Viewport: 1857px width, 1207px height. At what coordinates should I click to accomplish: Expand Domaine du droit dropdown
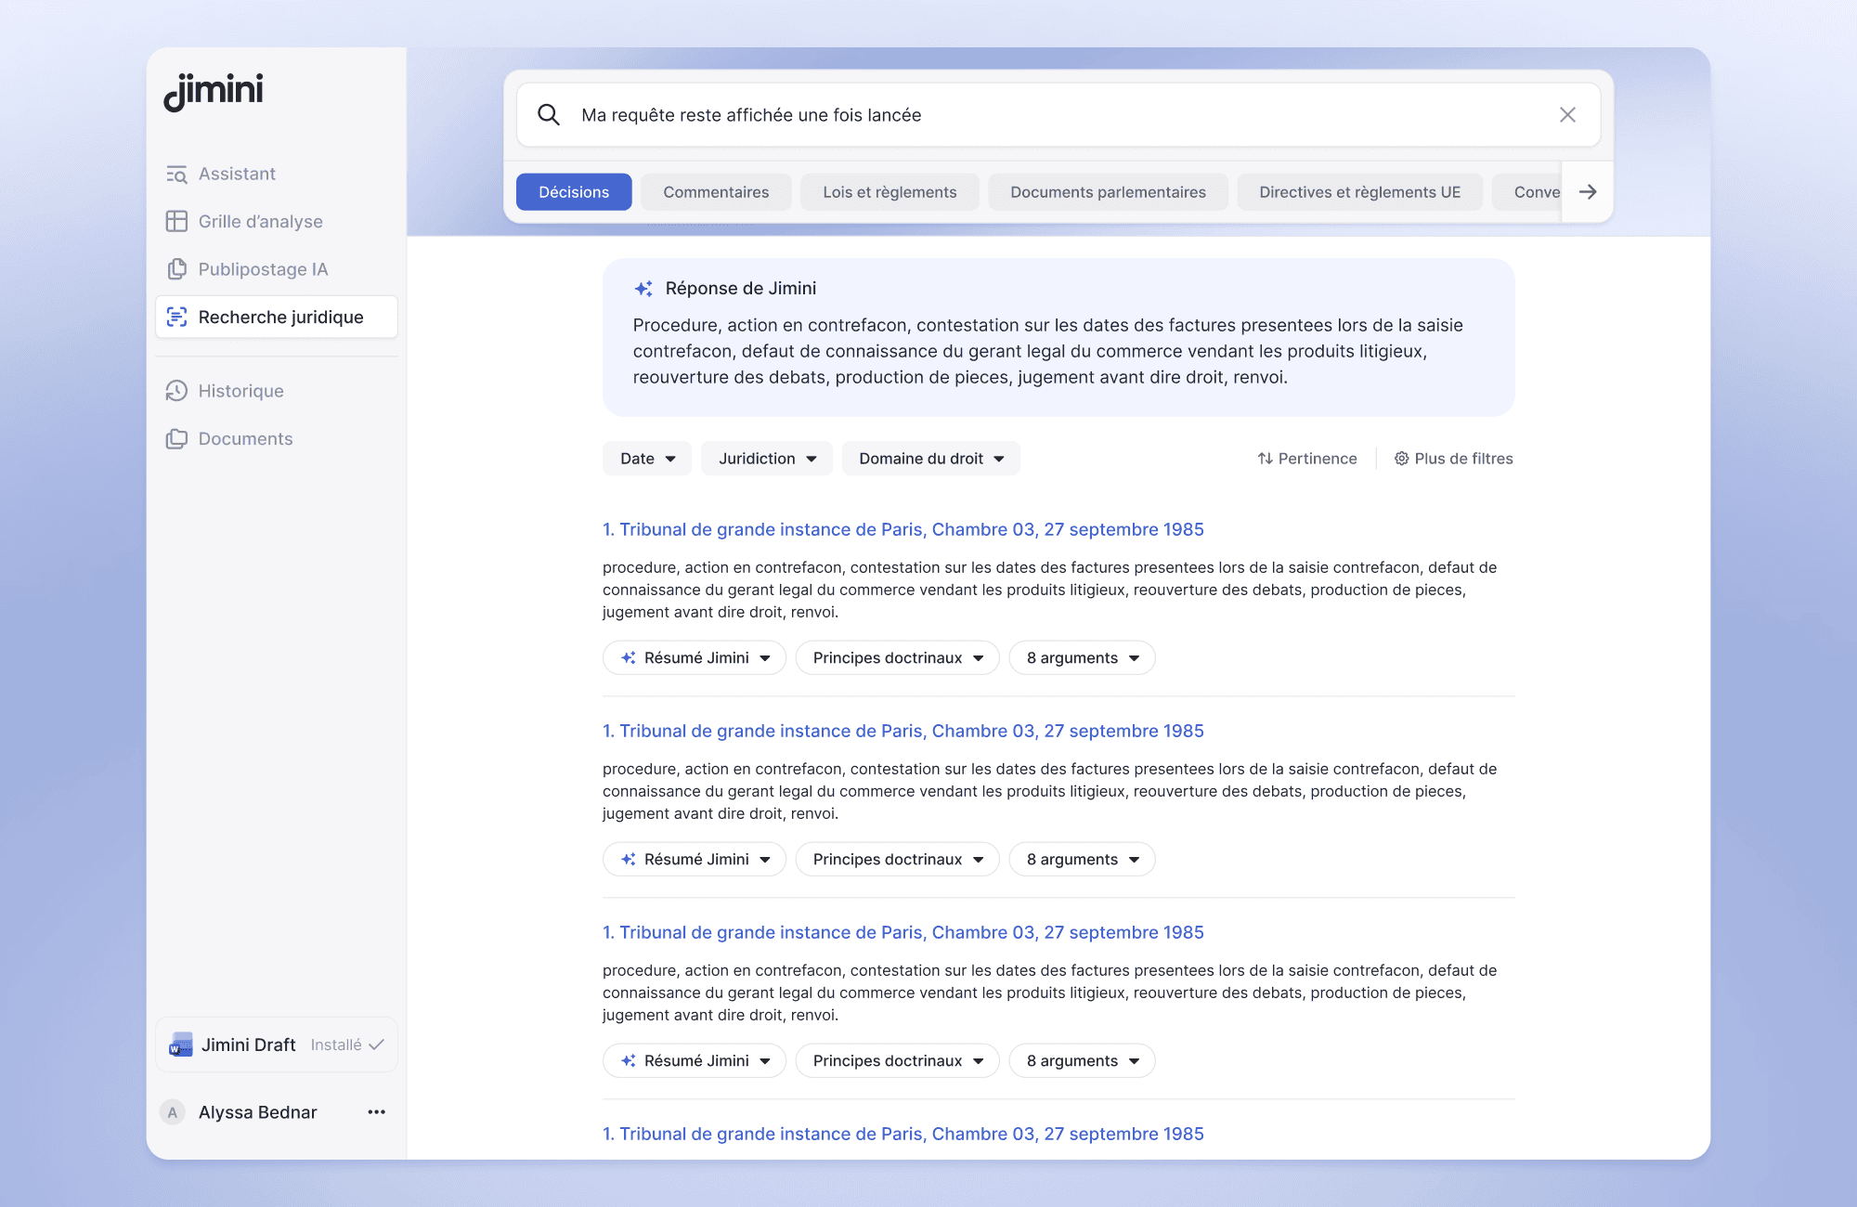pyautogui.click(x=930, y=459)
